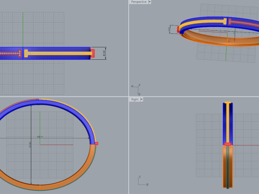Select the yellow T-shaped inlay in top-left viewport
Screen dimensions: 259x194
click(x=58, y=53)
